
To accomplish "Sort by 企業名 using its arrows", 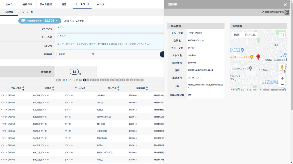I will coord(53,88).
